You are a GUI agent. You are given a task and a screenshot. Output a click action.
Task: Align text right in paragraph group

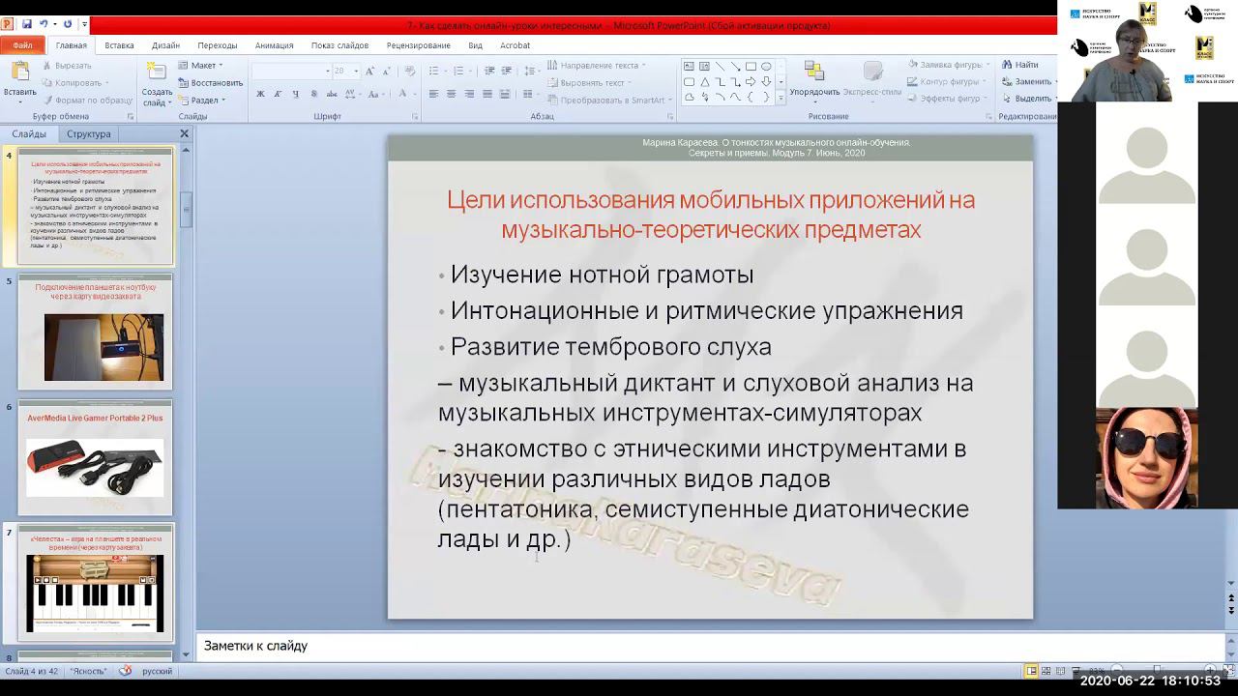tap(469, 94)
